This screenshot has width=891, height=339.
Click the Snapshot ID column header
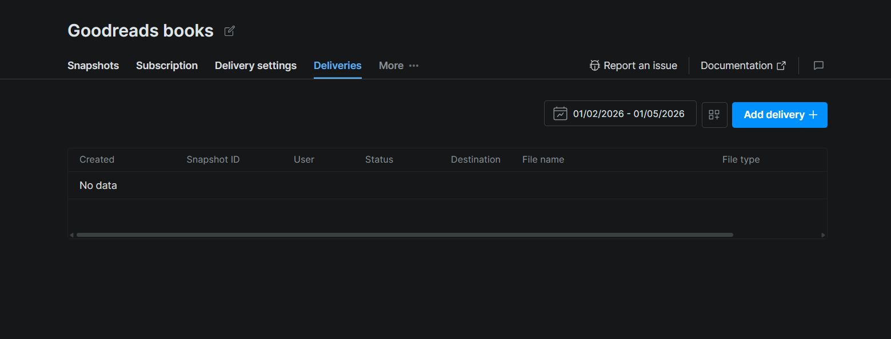[x=213, y=160]
